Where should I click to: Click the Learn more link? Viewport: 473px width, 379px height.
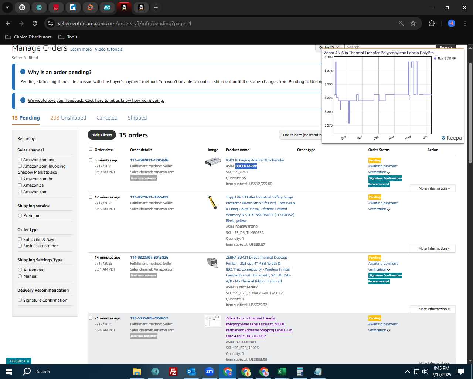coord(81,49)
